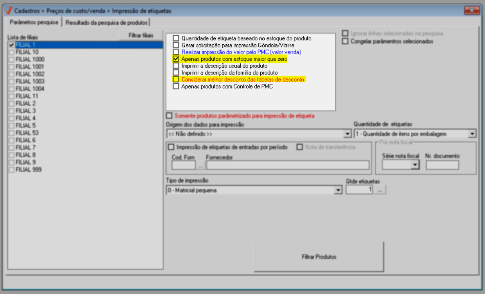The width and height of the screenshot is (485, 294).
Task: Check Congelar parâmetros selecionados
Action: (x=345, y=41)
